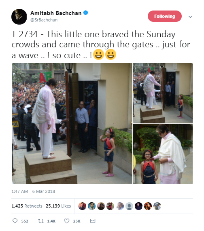Expand the tweet options chevron
This screenshot has height=231, width=204.
(x=190, y=17)
